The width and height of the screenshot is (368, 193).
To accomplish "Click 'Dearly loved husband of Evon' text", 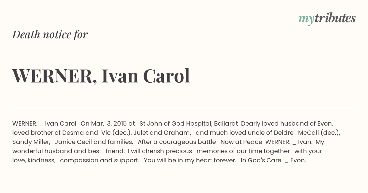I will [x=286, y=123].
